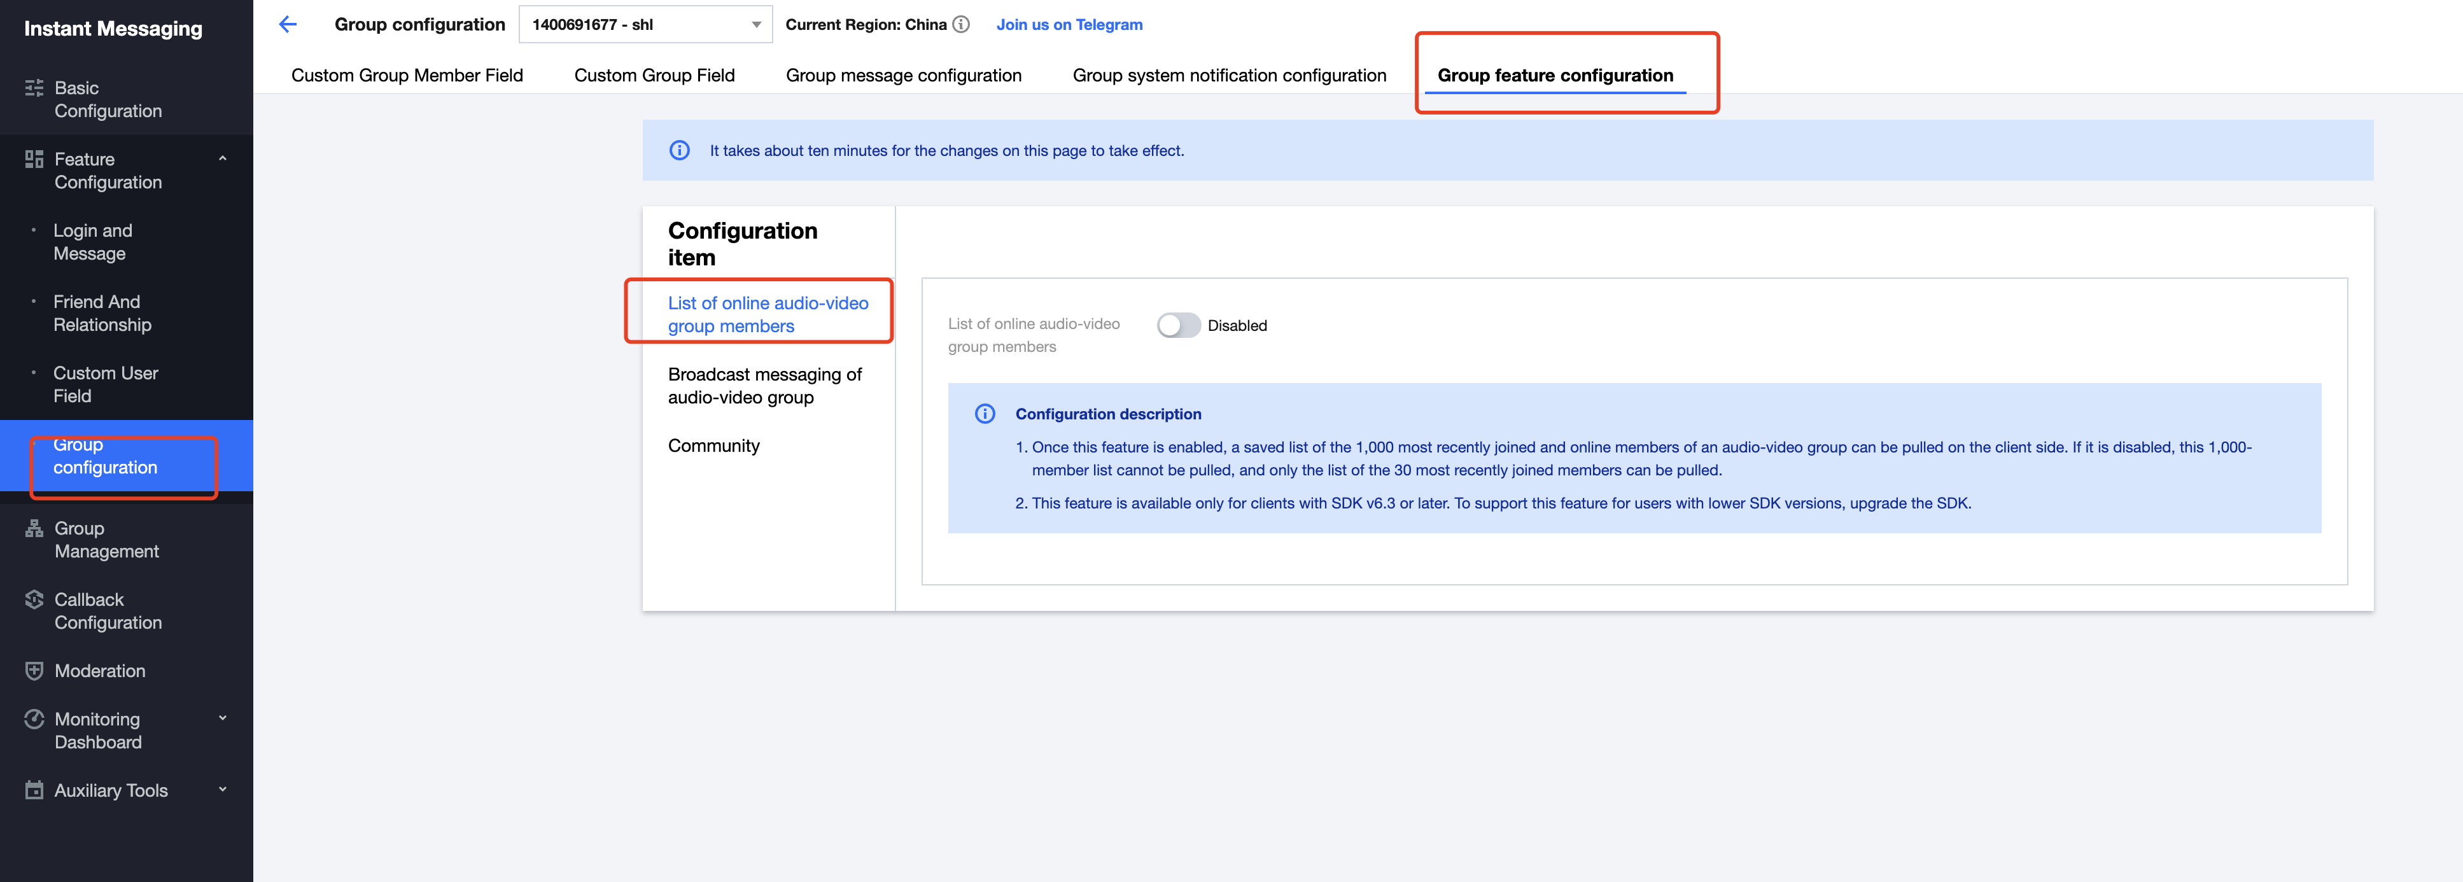
Task: Click the Basic Configuration sliders icon
Action: point(34,88)
